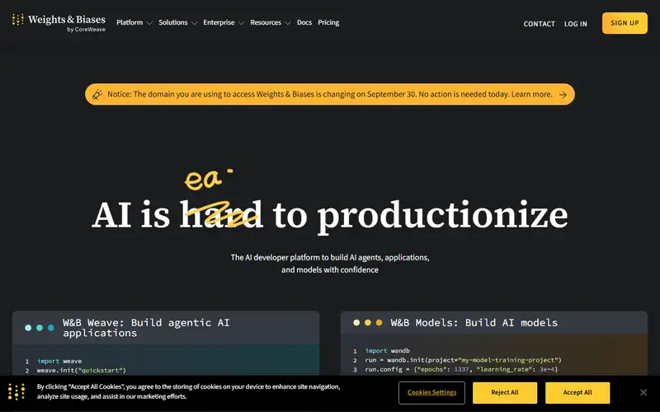This screenshot has height=412, width=660.
Task: Click the LOG IN link
Action: click(x=575, y=24)
